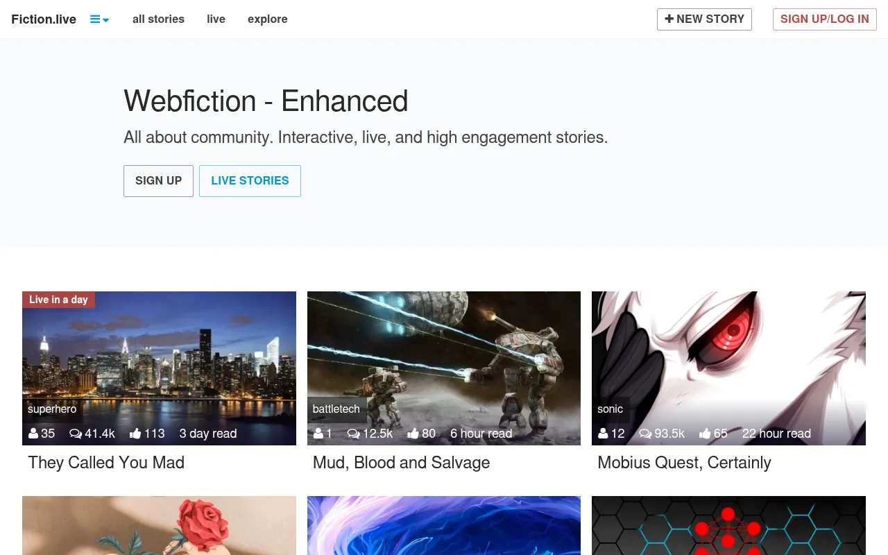The width and height of the screenshot is (888, 555).
Task: Click the comments icon showing 93.5k
Action: [646, 434]
